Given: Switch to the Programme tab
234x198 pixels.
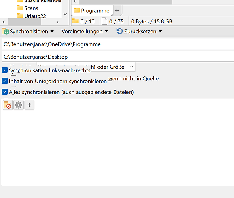Looking at the screenshot, I should pos(92,11).
